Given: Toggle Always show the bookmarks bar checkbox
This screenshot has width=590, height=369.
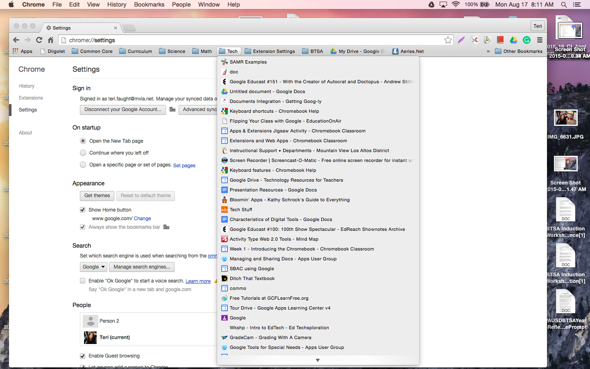Looking at the screenshot, I should tap(83, 227).
